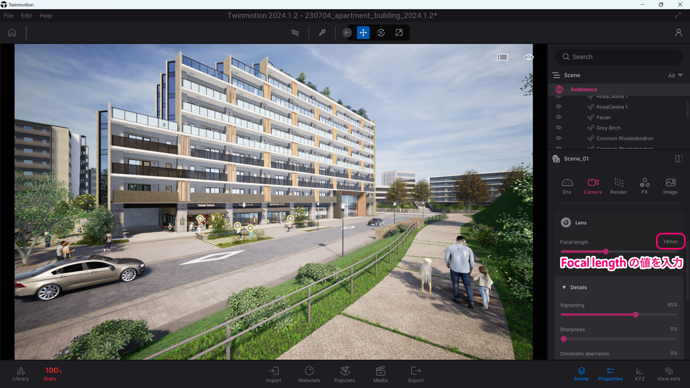Image resolution: width=690 pixels, height=388 pixels.
Task: Switch to the Render tab
Action: [x=618, y=186]
